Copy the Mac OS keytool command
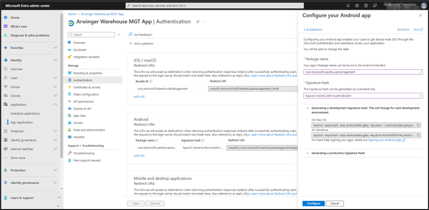Viewport: 429px width, 210px height. [x=418, y=124]
